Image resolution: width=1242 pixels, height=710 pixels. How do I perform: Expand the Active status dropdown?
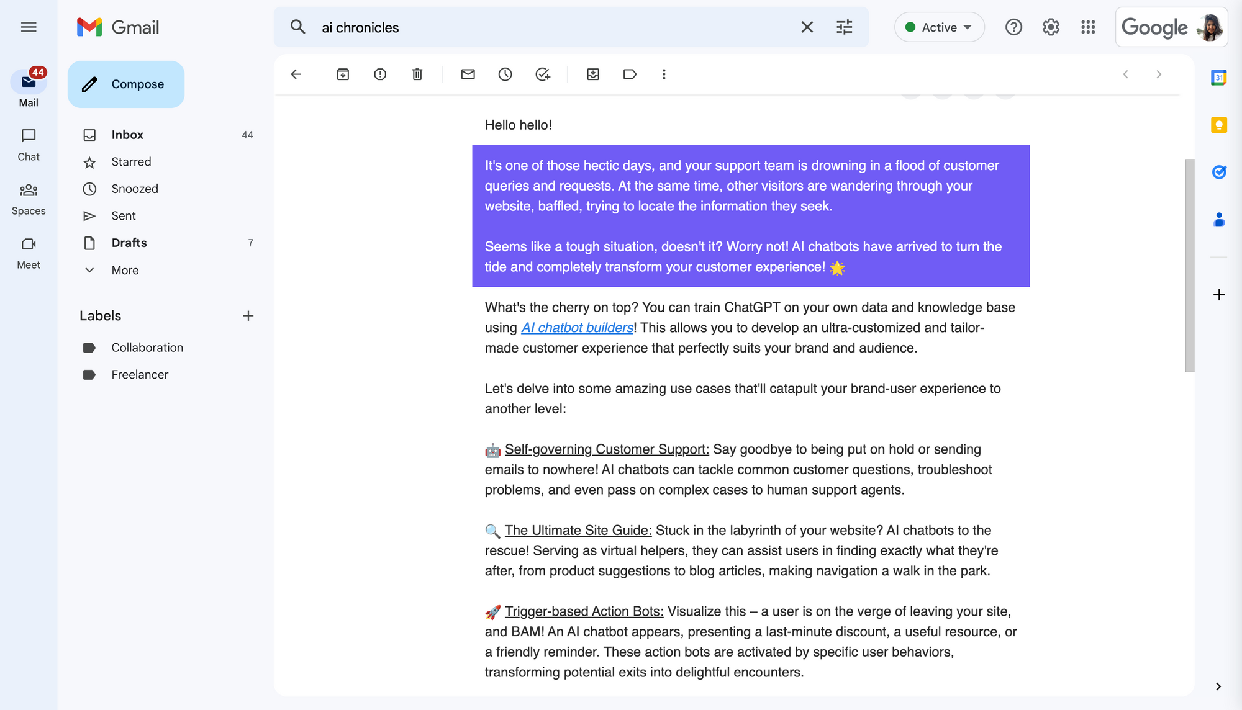coord(938,27)
